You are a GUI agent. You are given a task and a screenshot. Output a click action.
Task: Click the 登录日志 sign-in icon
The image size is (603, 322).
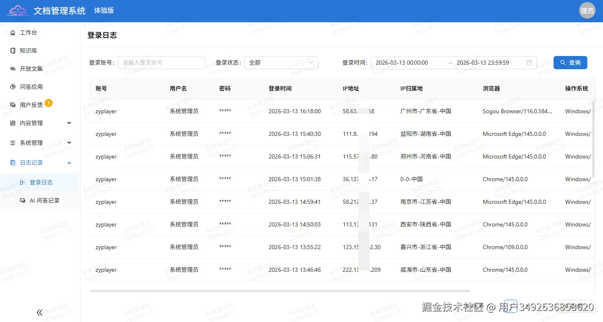[23, 182]
